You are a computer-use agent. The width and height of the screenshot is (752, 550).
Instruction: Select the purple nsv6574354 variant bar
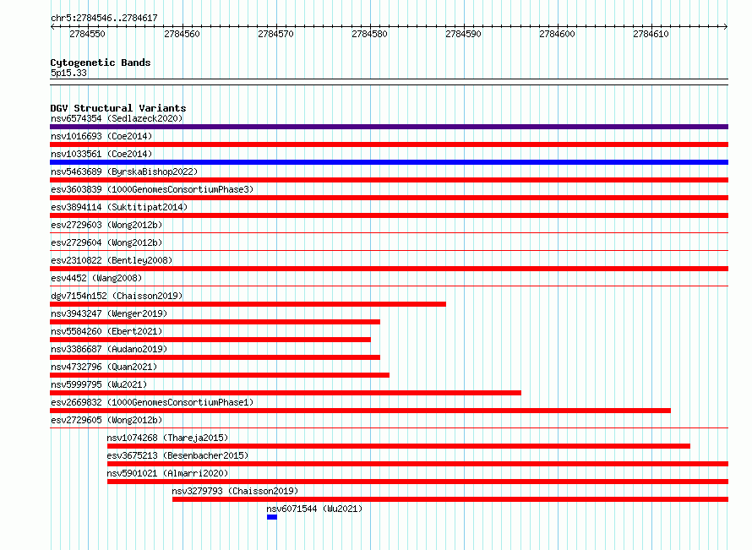[389, 127]
